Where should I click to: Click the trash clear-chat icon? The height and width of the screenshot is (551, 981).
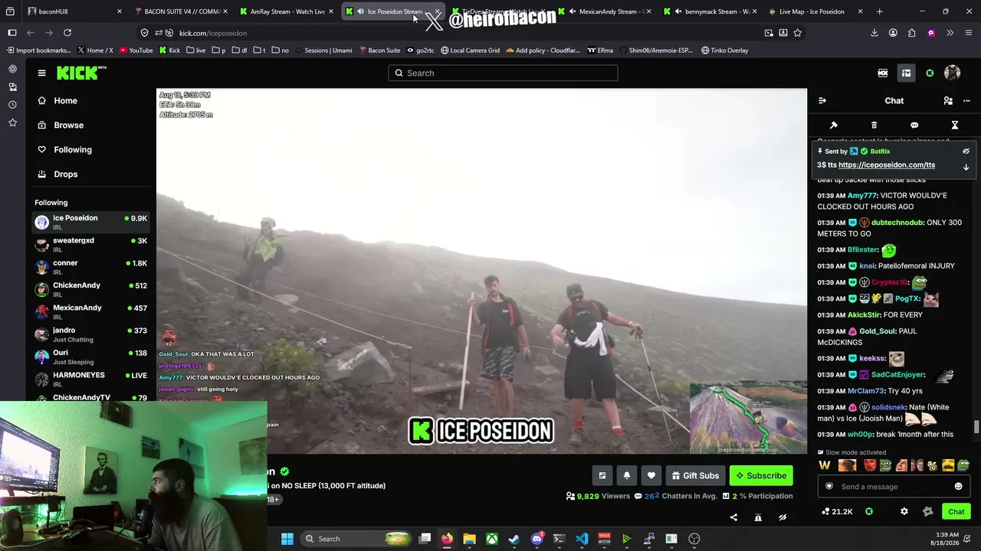(874, 125)
